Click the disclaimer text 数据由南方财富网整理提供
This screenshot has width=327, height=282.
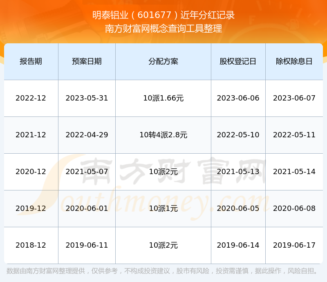tap(46, 271)
